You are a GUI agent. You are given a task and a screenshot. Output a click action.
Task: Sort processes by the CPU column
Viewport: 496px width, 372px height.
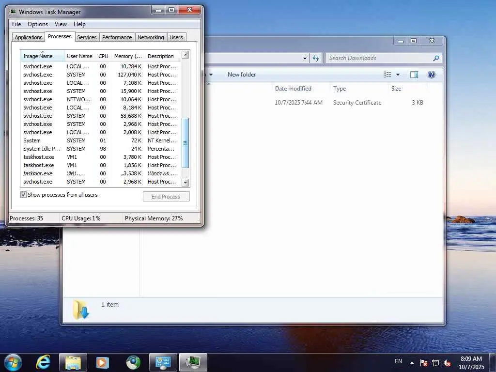104,56
